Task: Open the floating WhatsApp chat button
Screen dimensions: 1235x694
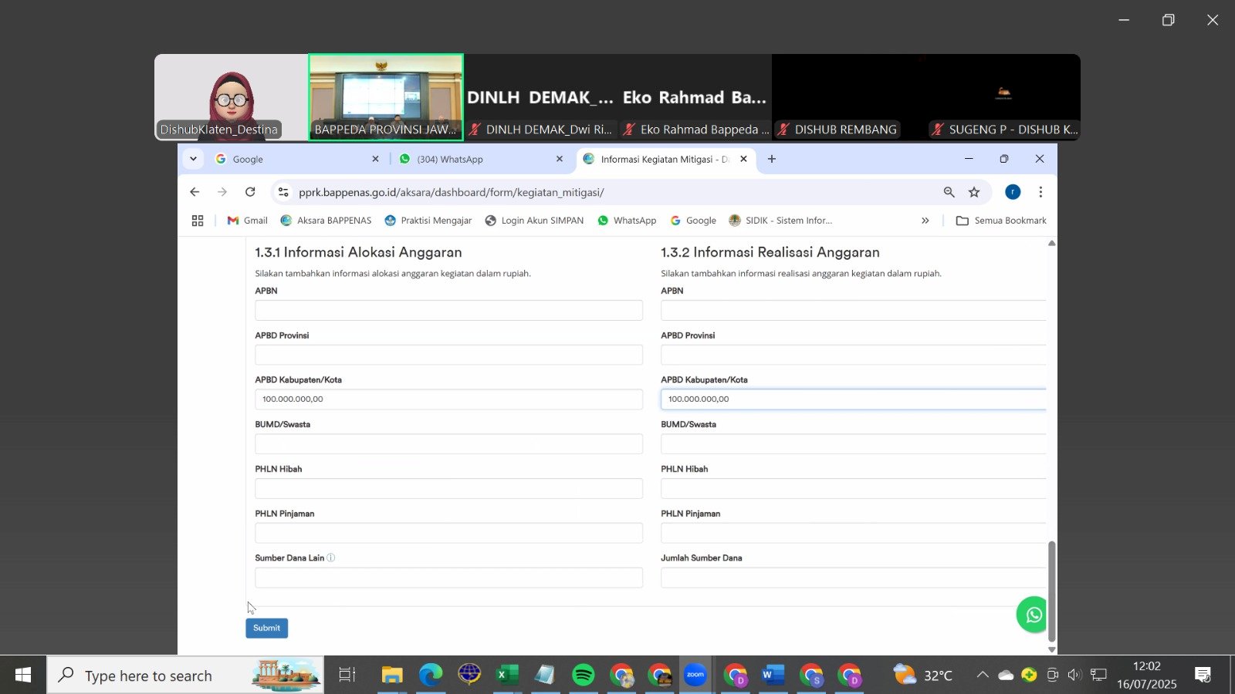Action: [x=1033, y=615]
